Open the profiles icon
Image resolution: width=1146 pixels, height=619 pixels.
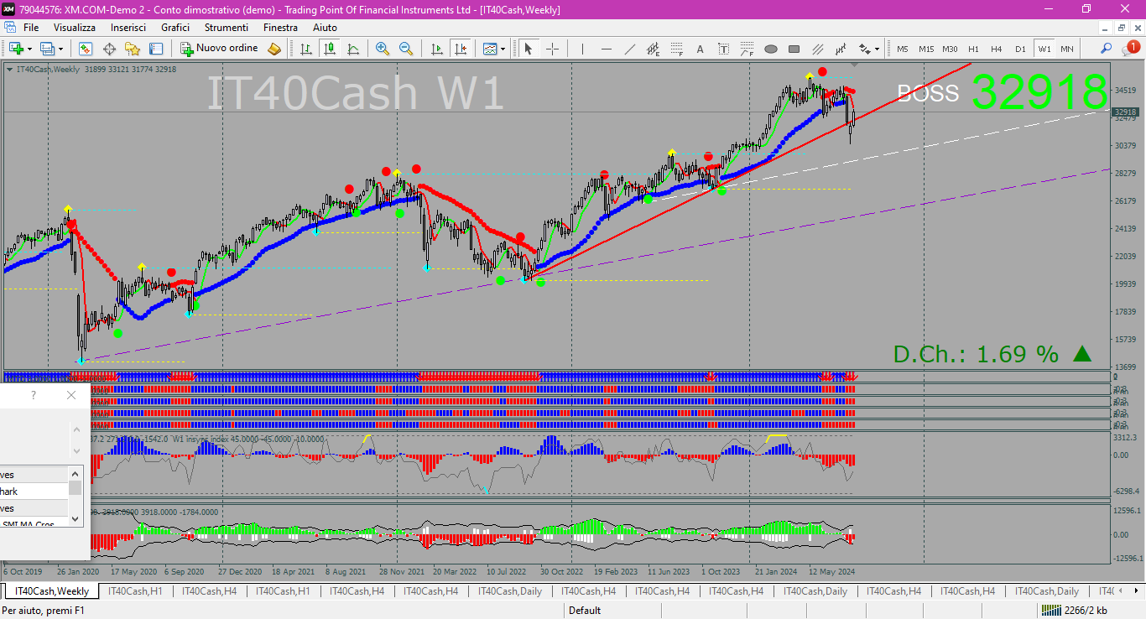point(48,49)
